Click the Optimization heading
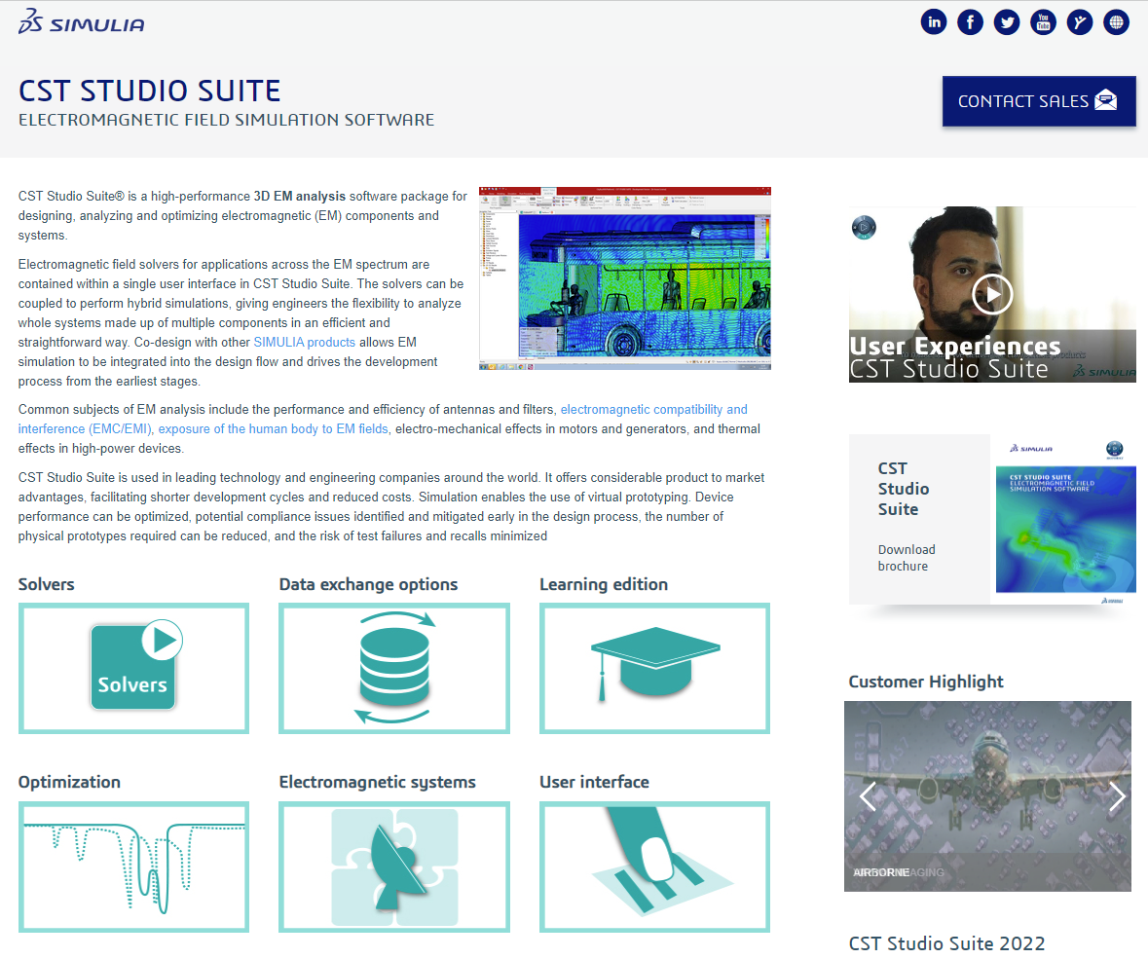 (69, 782)
